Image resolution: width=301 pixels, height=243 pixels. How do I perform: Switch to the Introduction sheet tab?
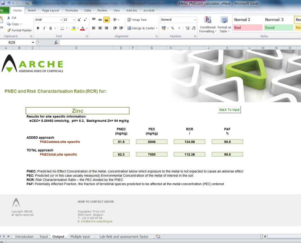pos(24,237)
